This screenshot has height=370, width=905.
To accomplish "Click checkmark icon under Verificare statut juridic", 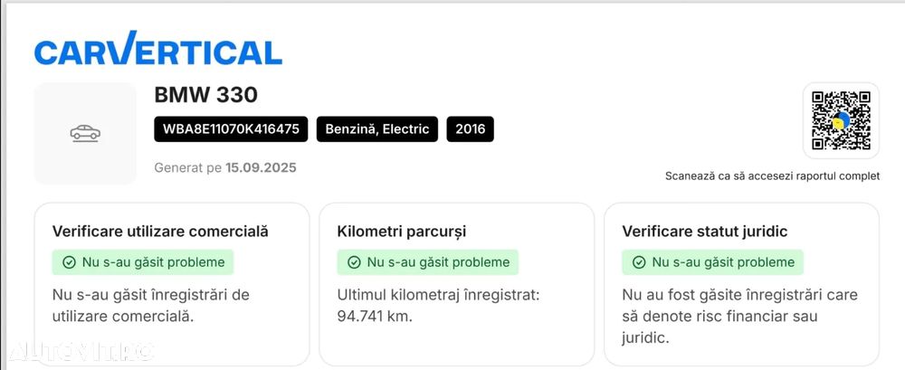I will coord(639,262).
